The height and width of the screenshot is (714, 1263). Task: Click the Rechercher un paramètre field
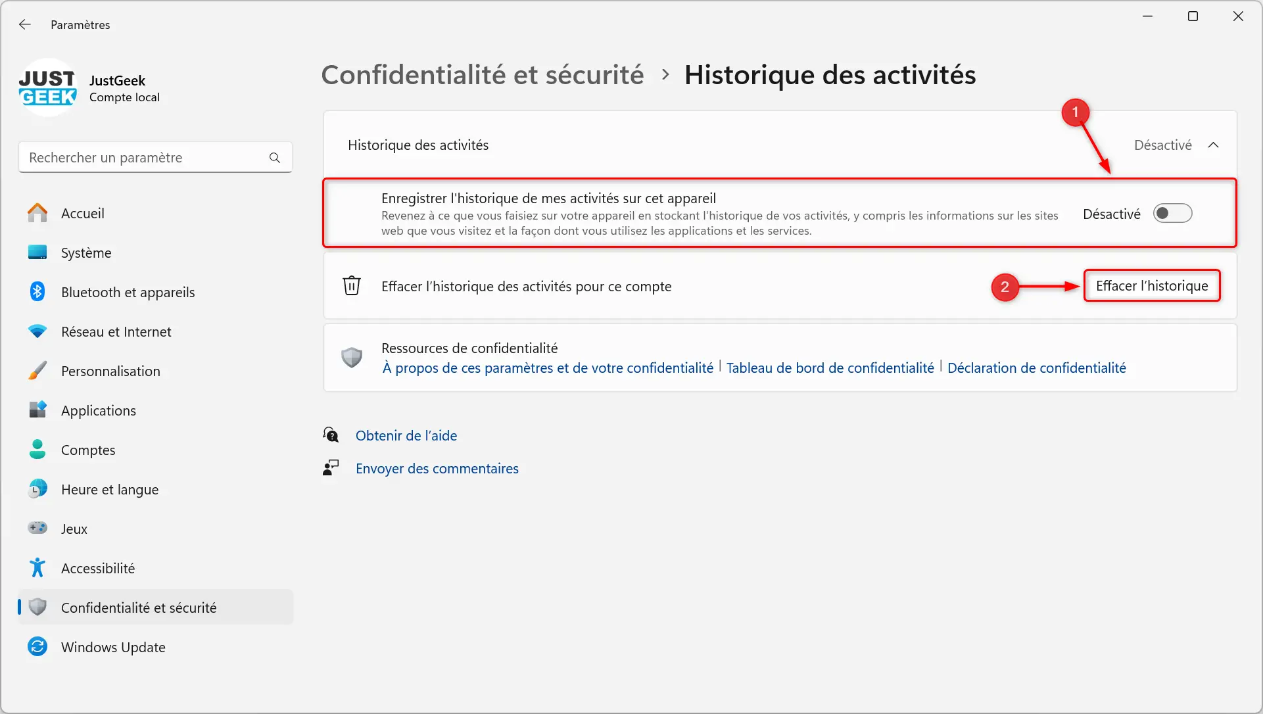155,158
